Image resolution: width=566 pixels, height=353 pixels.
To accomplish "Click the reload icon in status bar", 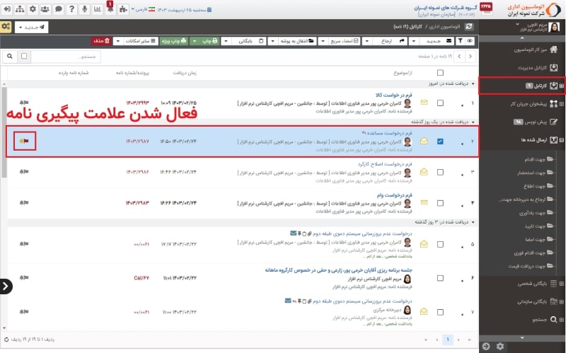I will 6,340.
